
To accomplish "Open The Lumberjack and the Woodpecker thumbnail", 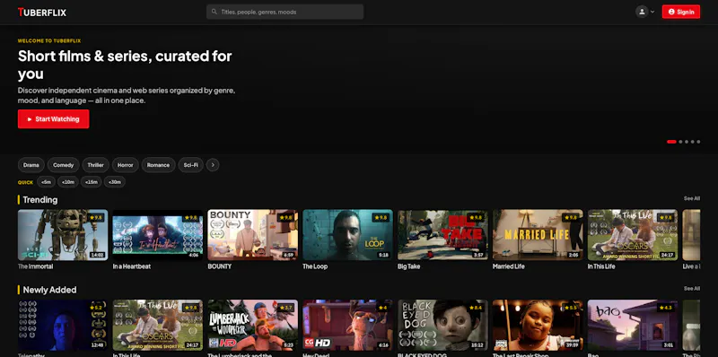I will point(253,325).
